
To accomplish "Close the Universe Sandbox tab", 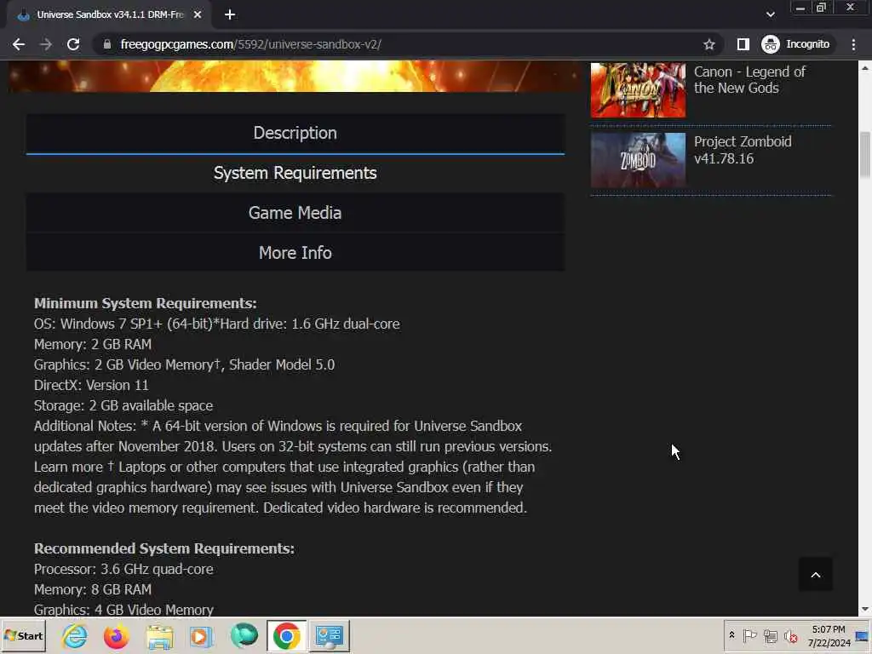I will (198, 15).
